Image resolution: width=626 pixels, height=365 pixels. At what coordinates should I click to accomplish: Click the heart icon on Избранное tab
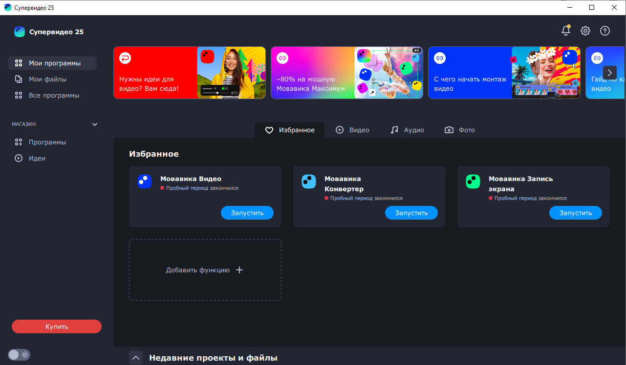(269, 130)
